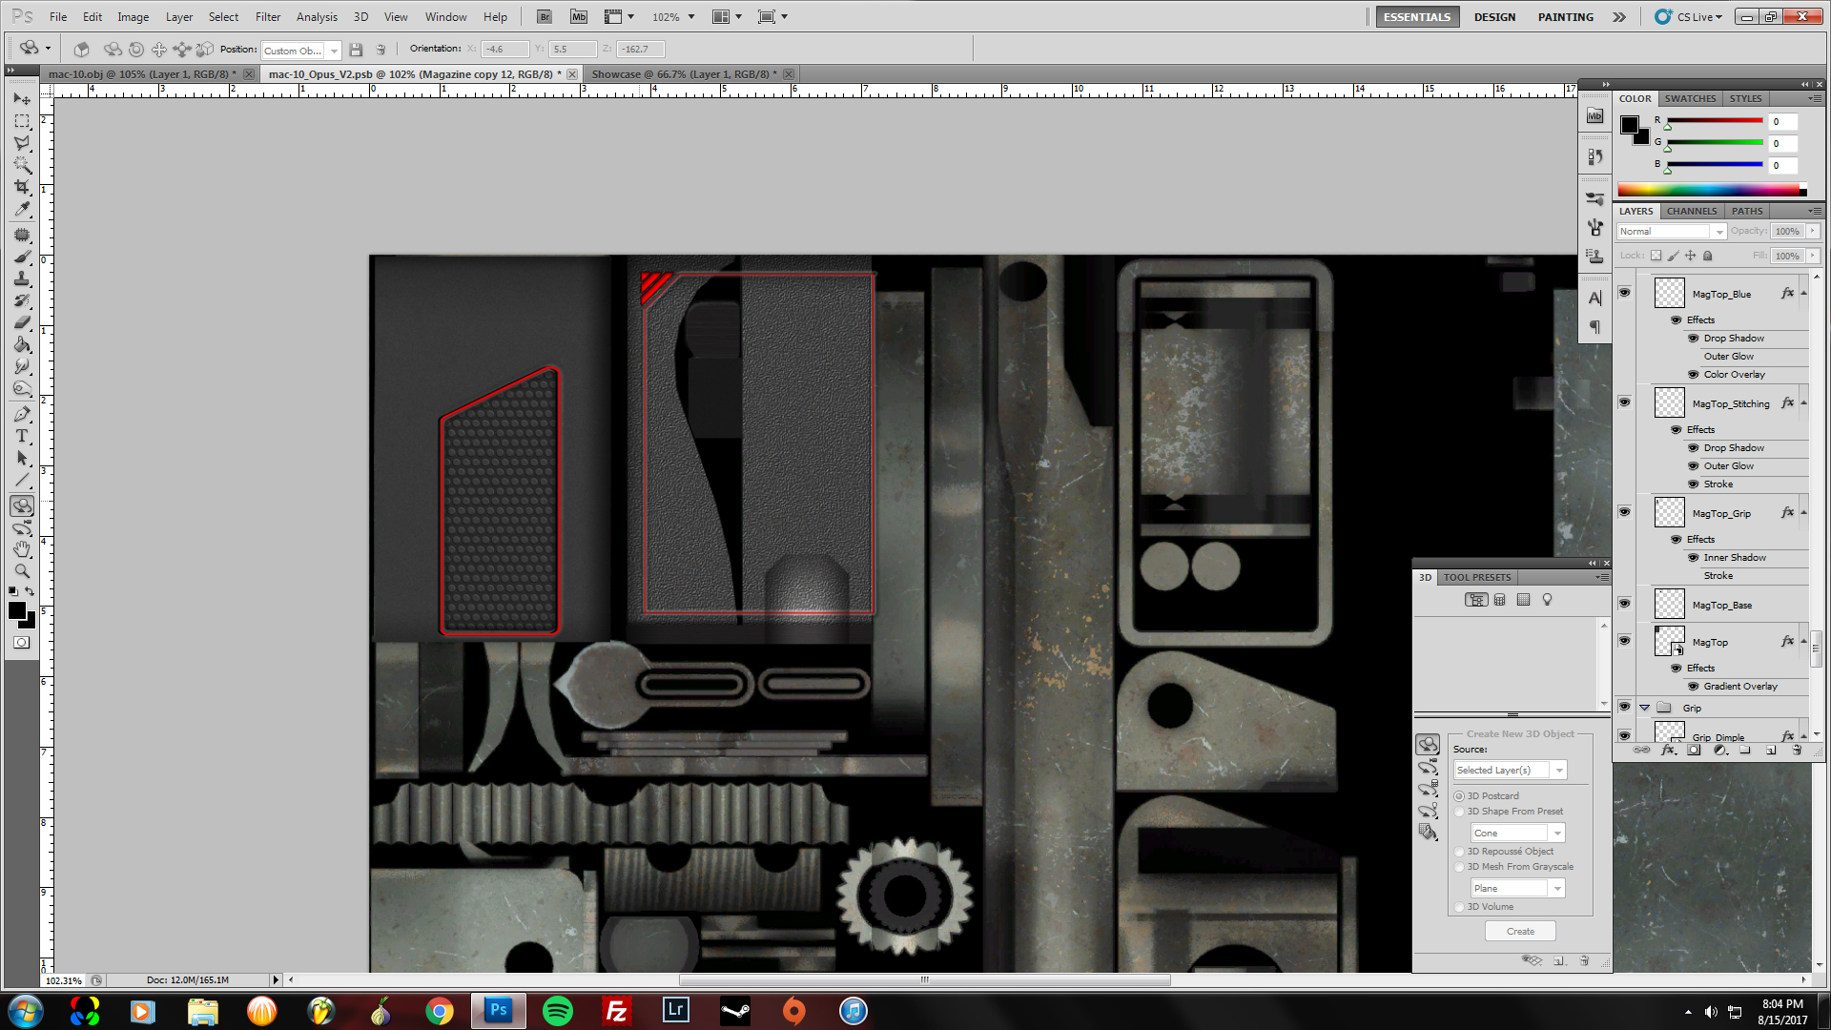Open Mini Bridge from the panel dock
1831x1030 pixels.
pos(1594,116)
